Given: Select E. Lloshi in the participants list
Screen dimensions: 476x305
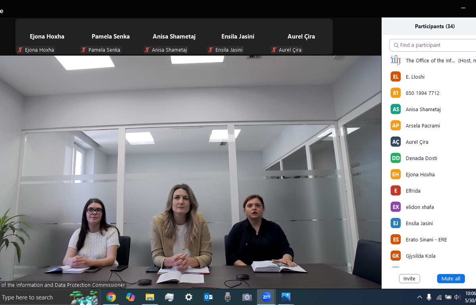Looking at the screenshot, I should coord(415,77).
